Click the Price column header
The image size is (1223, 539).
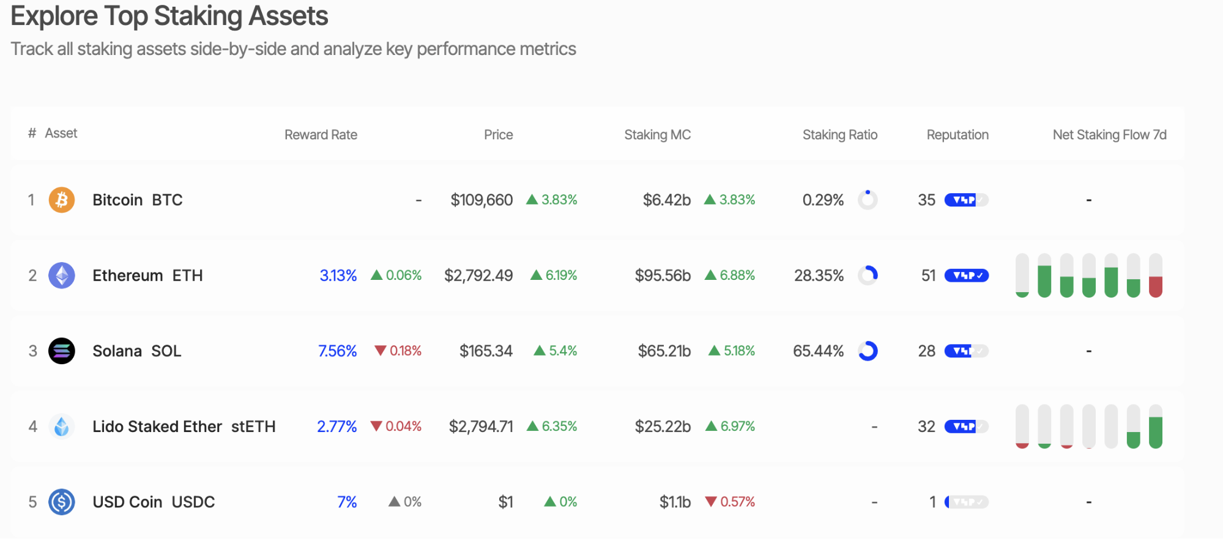(x=498, y=135)
